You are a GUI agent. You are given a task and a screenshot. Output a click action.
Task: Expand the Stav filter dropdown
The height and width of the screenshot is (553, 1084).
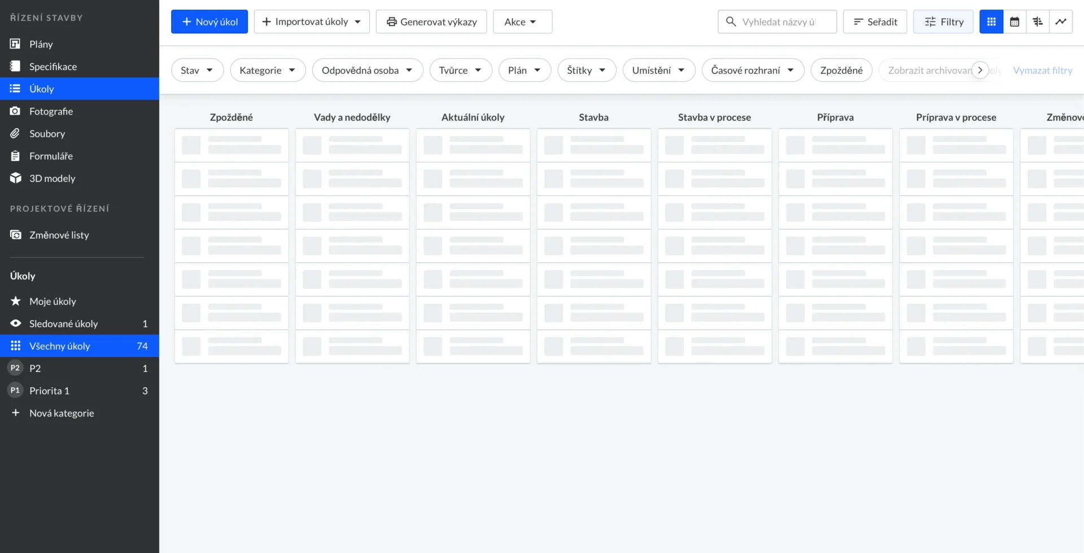click(197, 71)
